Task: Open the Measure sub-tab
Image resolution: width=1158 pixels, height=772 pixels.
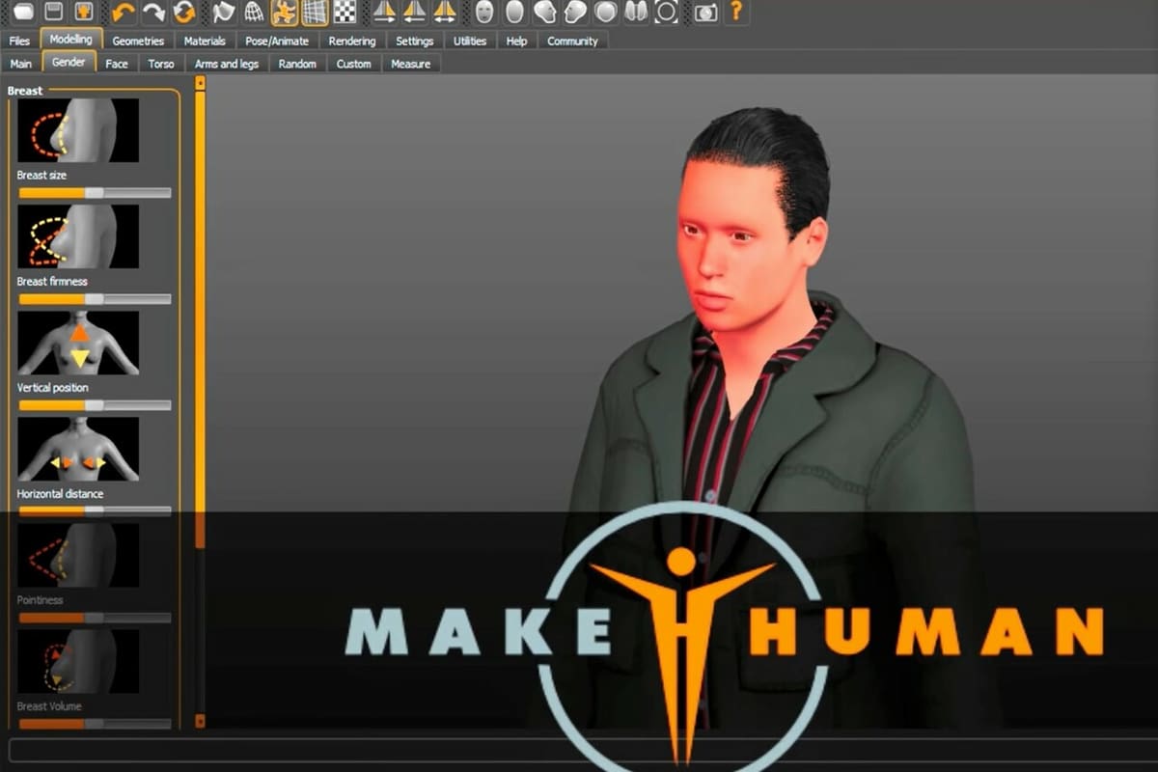Action: (411, 64)
